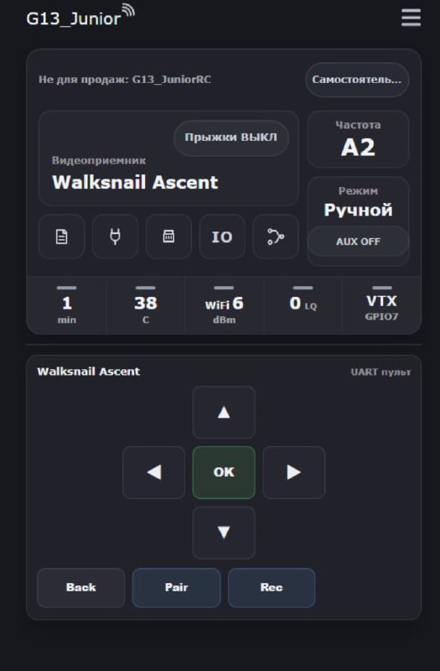This screenshot has width=440, height=671.
Task: Toggle the Прыжки ВЫКЛ hopping switch
Action: 231,138
